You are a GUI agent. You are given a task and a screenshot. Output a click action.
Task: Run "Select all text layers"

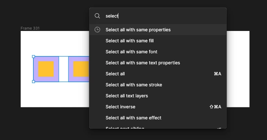click(x=158, y=96)
